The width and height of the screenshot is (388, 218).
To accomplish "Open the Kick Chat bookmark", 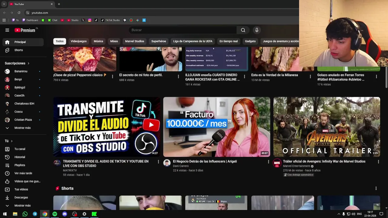I will [53, 20].
